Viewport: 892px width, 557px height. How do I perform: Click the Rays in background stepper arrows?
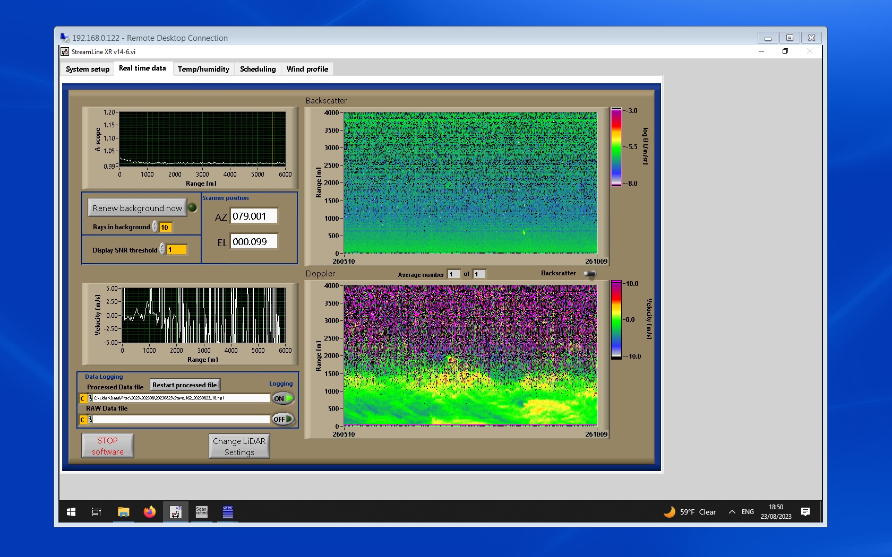pyautogui.click(x=155, y=227)
